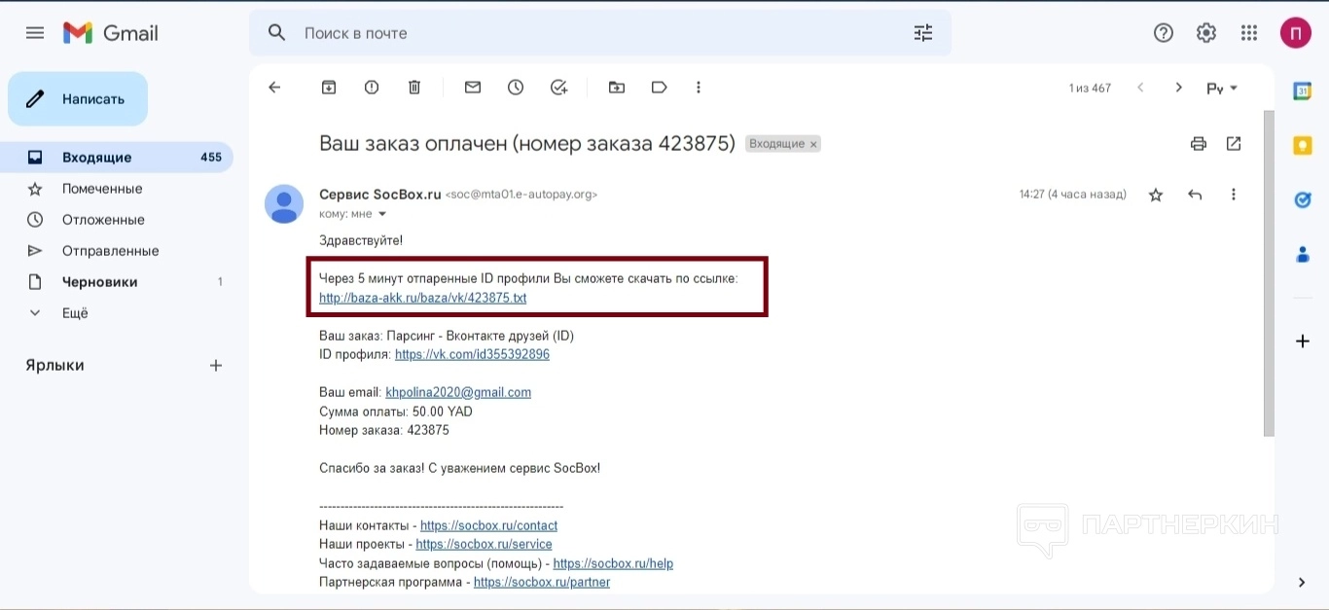Click the '1 из 467' counter

click(x=1090, y=88)
